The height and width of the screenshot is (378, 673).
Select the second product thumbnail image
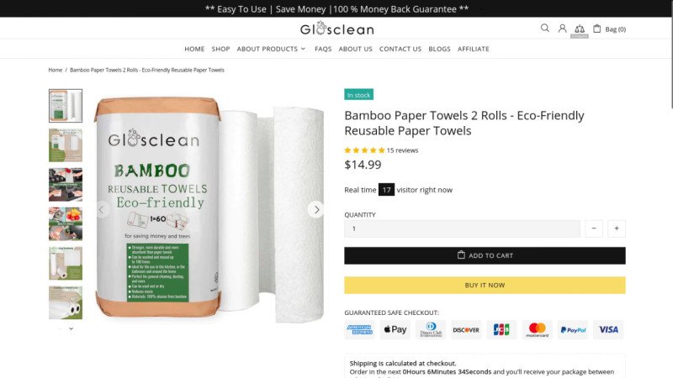pos(66,145)
